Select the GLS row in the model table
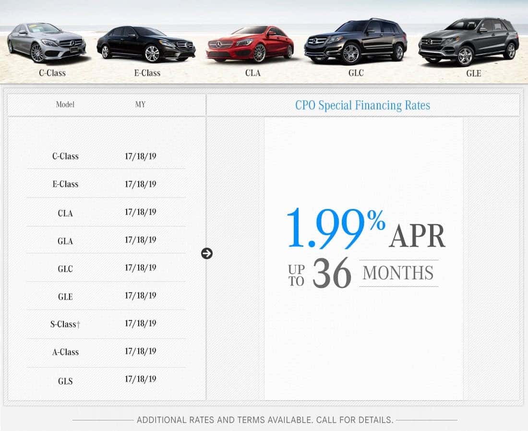Image resolution: width=528 pixels, height=431 pixels. (106, 381)
